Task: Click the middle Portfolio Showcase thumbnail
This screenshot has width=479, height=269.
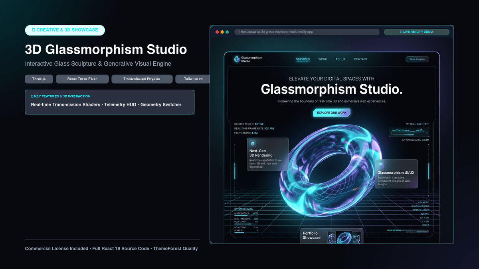Action: 344,238
